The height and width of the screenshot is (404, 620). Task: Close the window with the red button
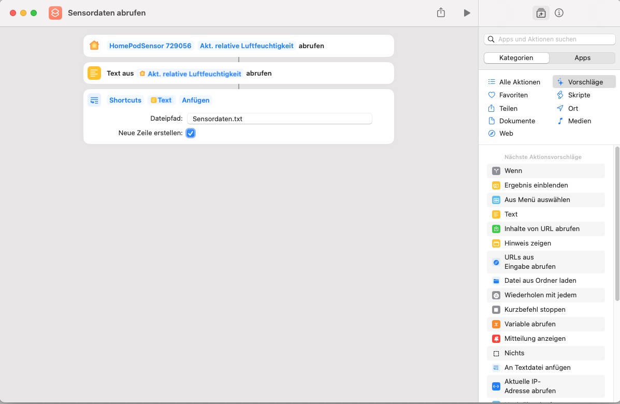(x=12, y=13)
